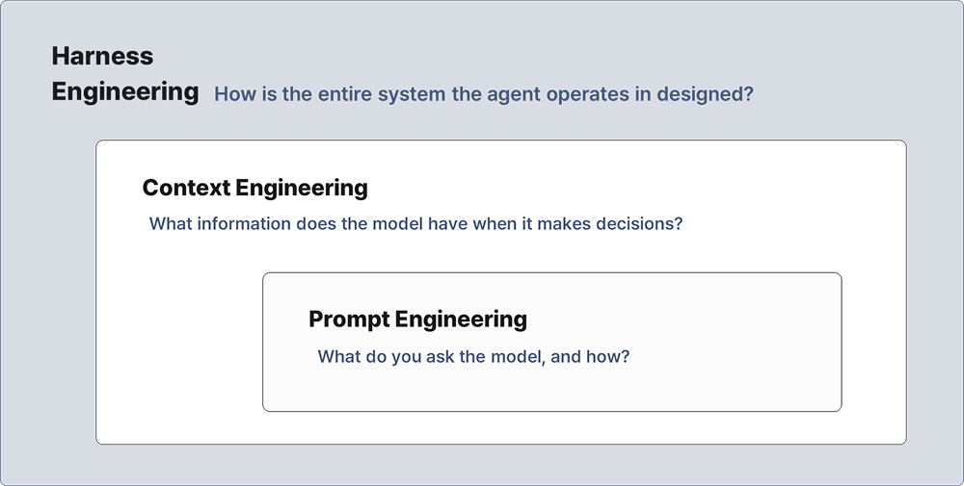The height and width of the screenshot is (486, 964).
Task: Click empty space below the Prompt Engineering question inside its box
Action: point(551,390)
